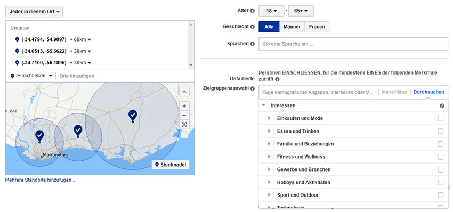
Task: Open radius dropdown for -34.6513, -55.6622
Action: [x=80, y=51]
